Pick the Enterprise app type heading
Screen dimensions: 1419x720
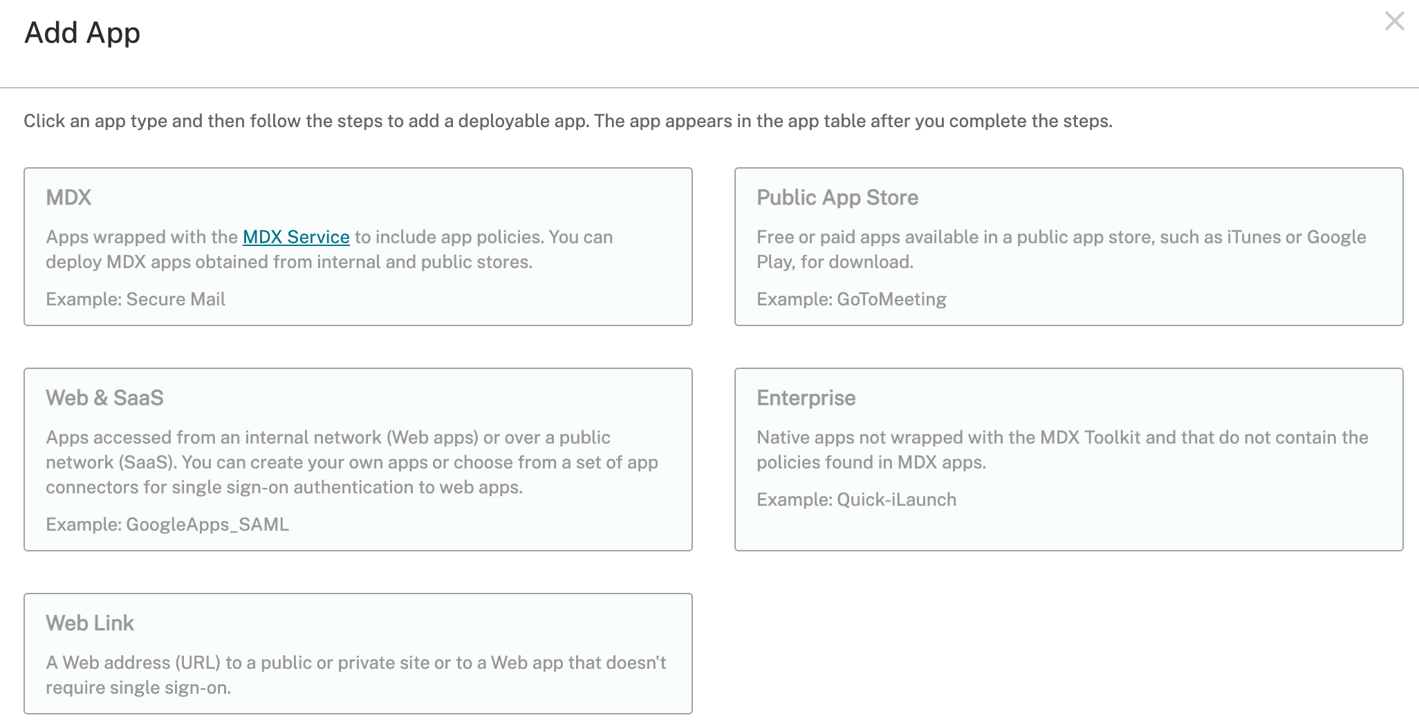(x=806, y=398)
